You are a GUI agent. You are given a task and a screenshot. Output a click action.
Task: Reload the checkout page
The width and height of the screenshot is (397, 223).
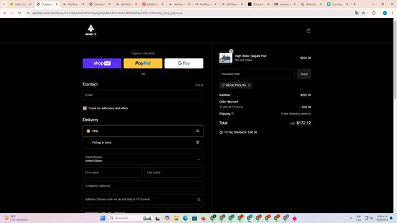point(19,13)
